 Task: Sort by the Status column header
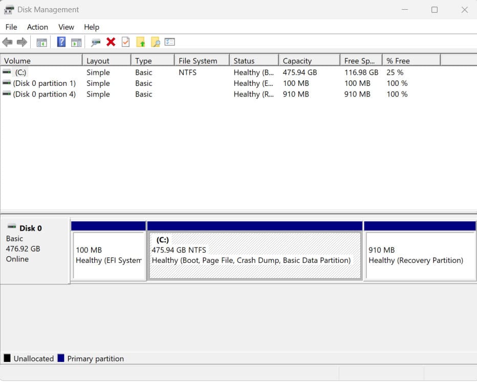tap(254, 61)
